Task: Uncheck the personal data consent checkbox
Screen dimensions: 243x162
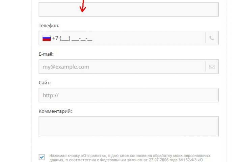Action: click(x=42, y=157)
